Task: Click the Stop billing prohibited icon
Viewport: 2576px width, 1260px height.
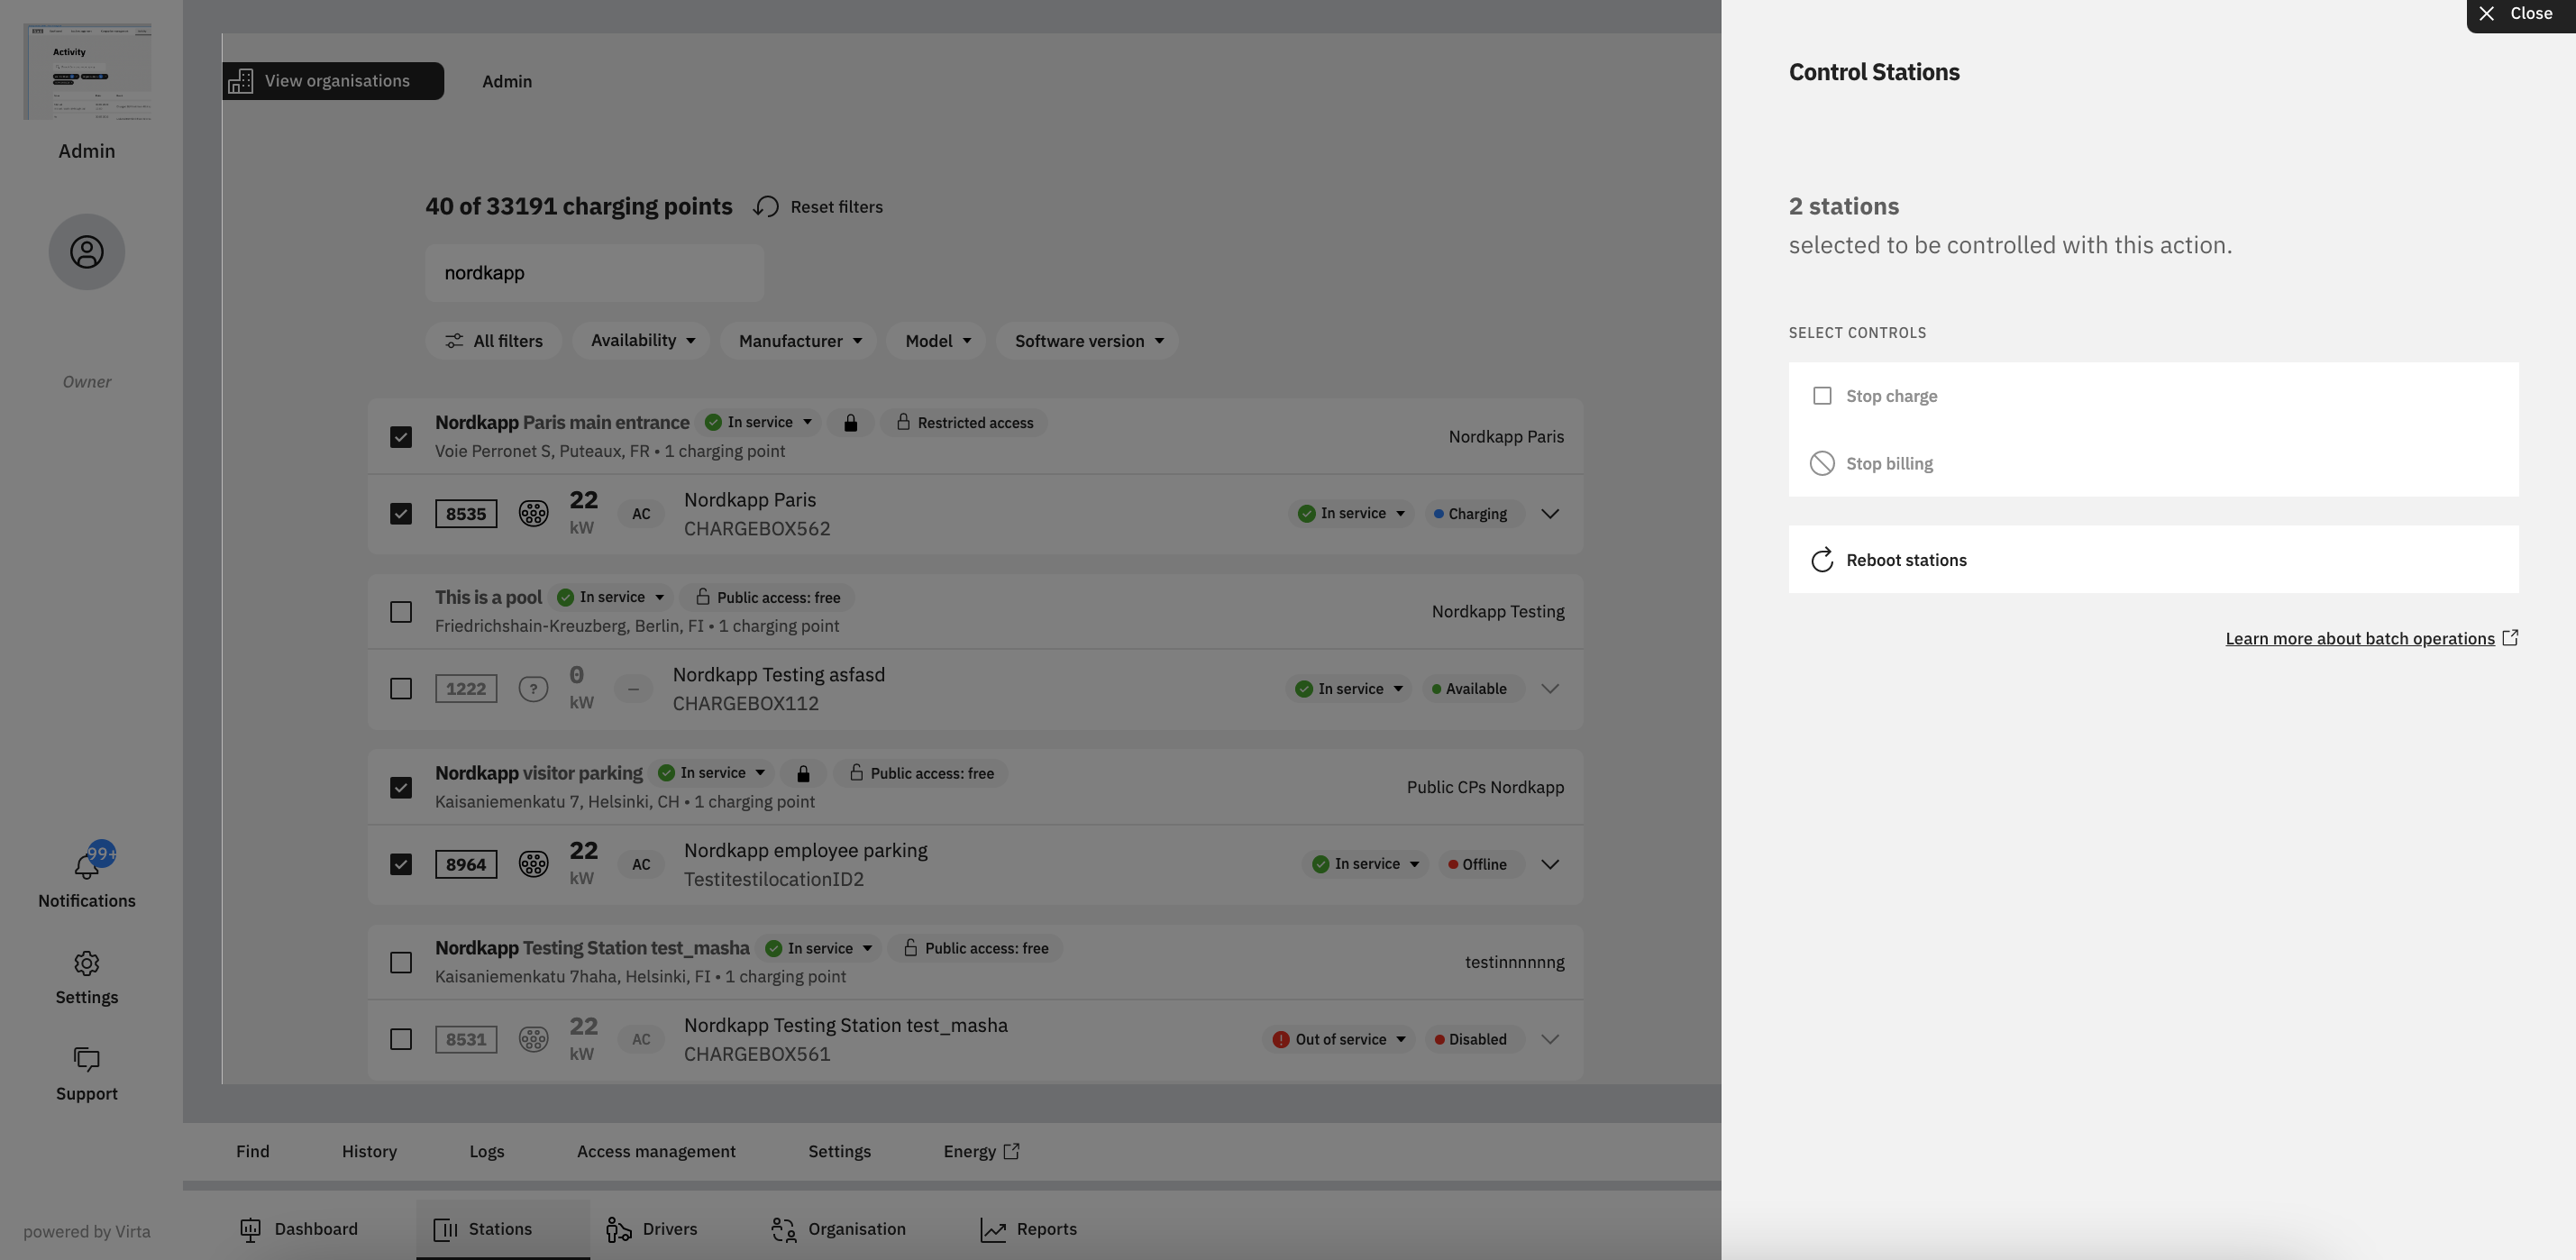Action: (x=1822, y=464)
